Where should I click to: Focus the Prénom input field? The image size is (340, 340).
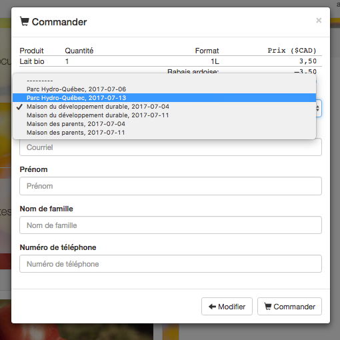171,186
